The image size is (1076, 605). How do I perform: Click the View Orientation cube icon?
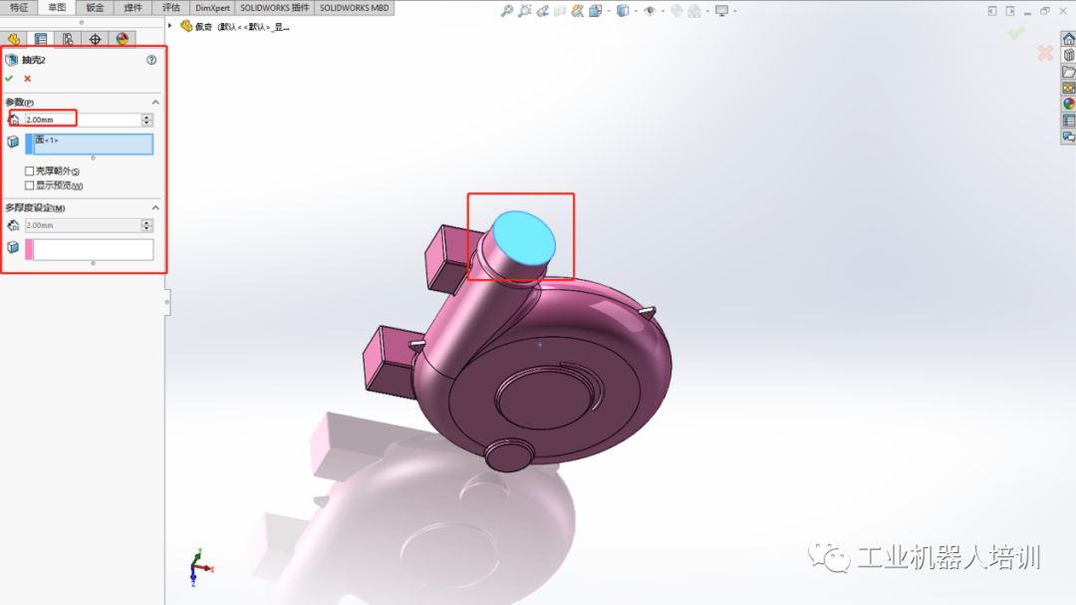pos(595,10)
